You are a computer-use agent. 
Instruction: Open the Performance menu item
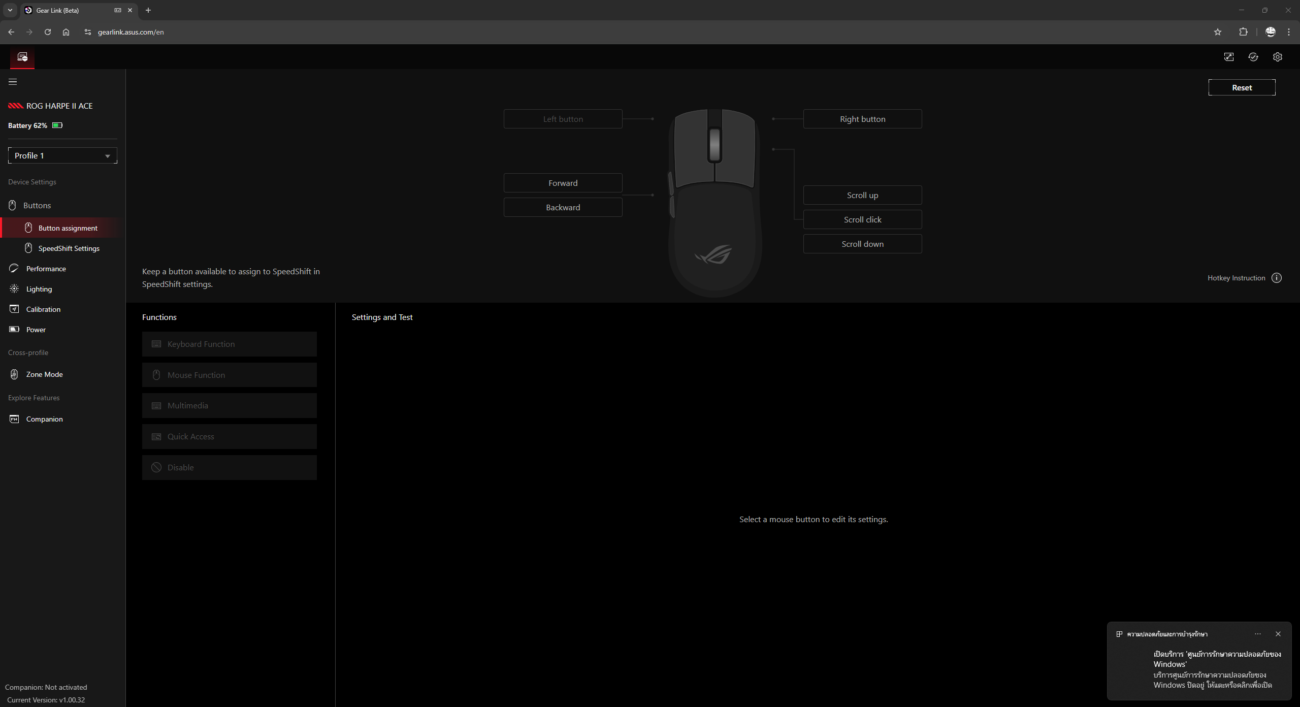46,269
